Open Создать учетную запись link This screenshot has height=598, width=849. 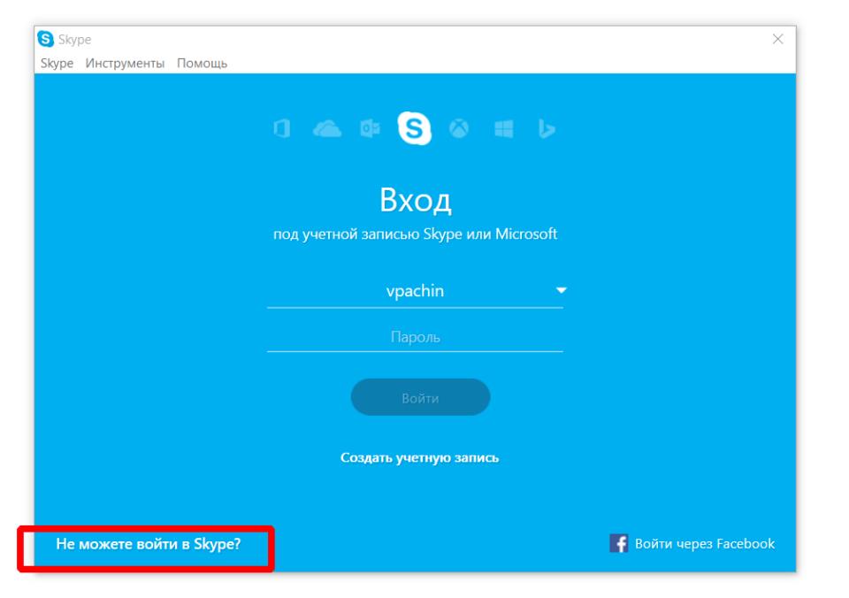click(419, 457)
